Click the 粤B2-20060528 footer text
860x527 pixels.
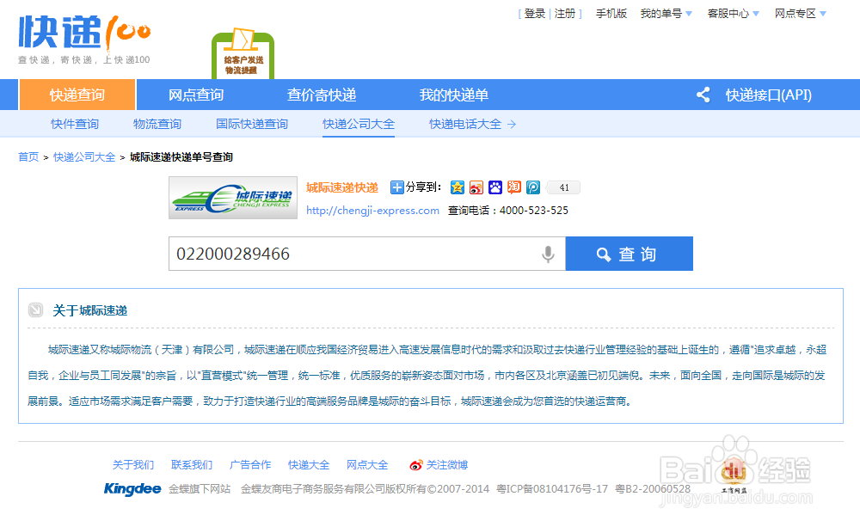click(x=653, y=488)
